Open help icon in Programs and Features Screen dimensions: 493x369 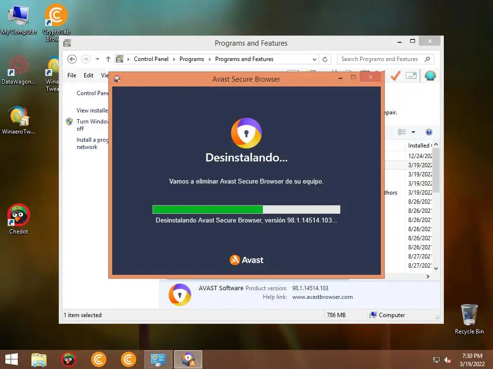point(428,132)
